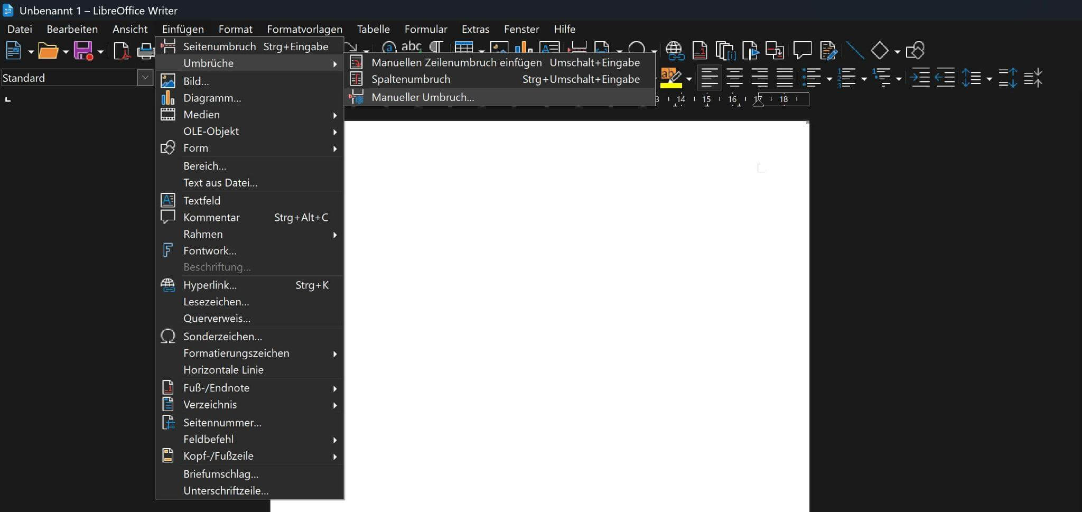Toggle the unordered bullet list
Screen dimensions: 1082x512
811,78
